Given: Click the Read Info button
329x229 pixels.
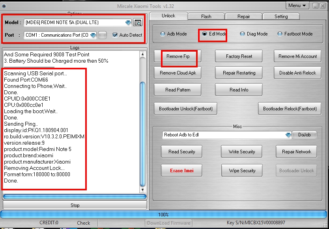Looking at the screenshot, I should [239, 90].
